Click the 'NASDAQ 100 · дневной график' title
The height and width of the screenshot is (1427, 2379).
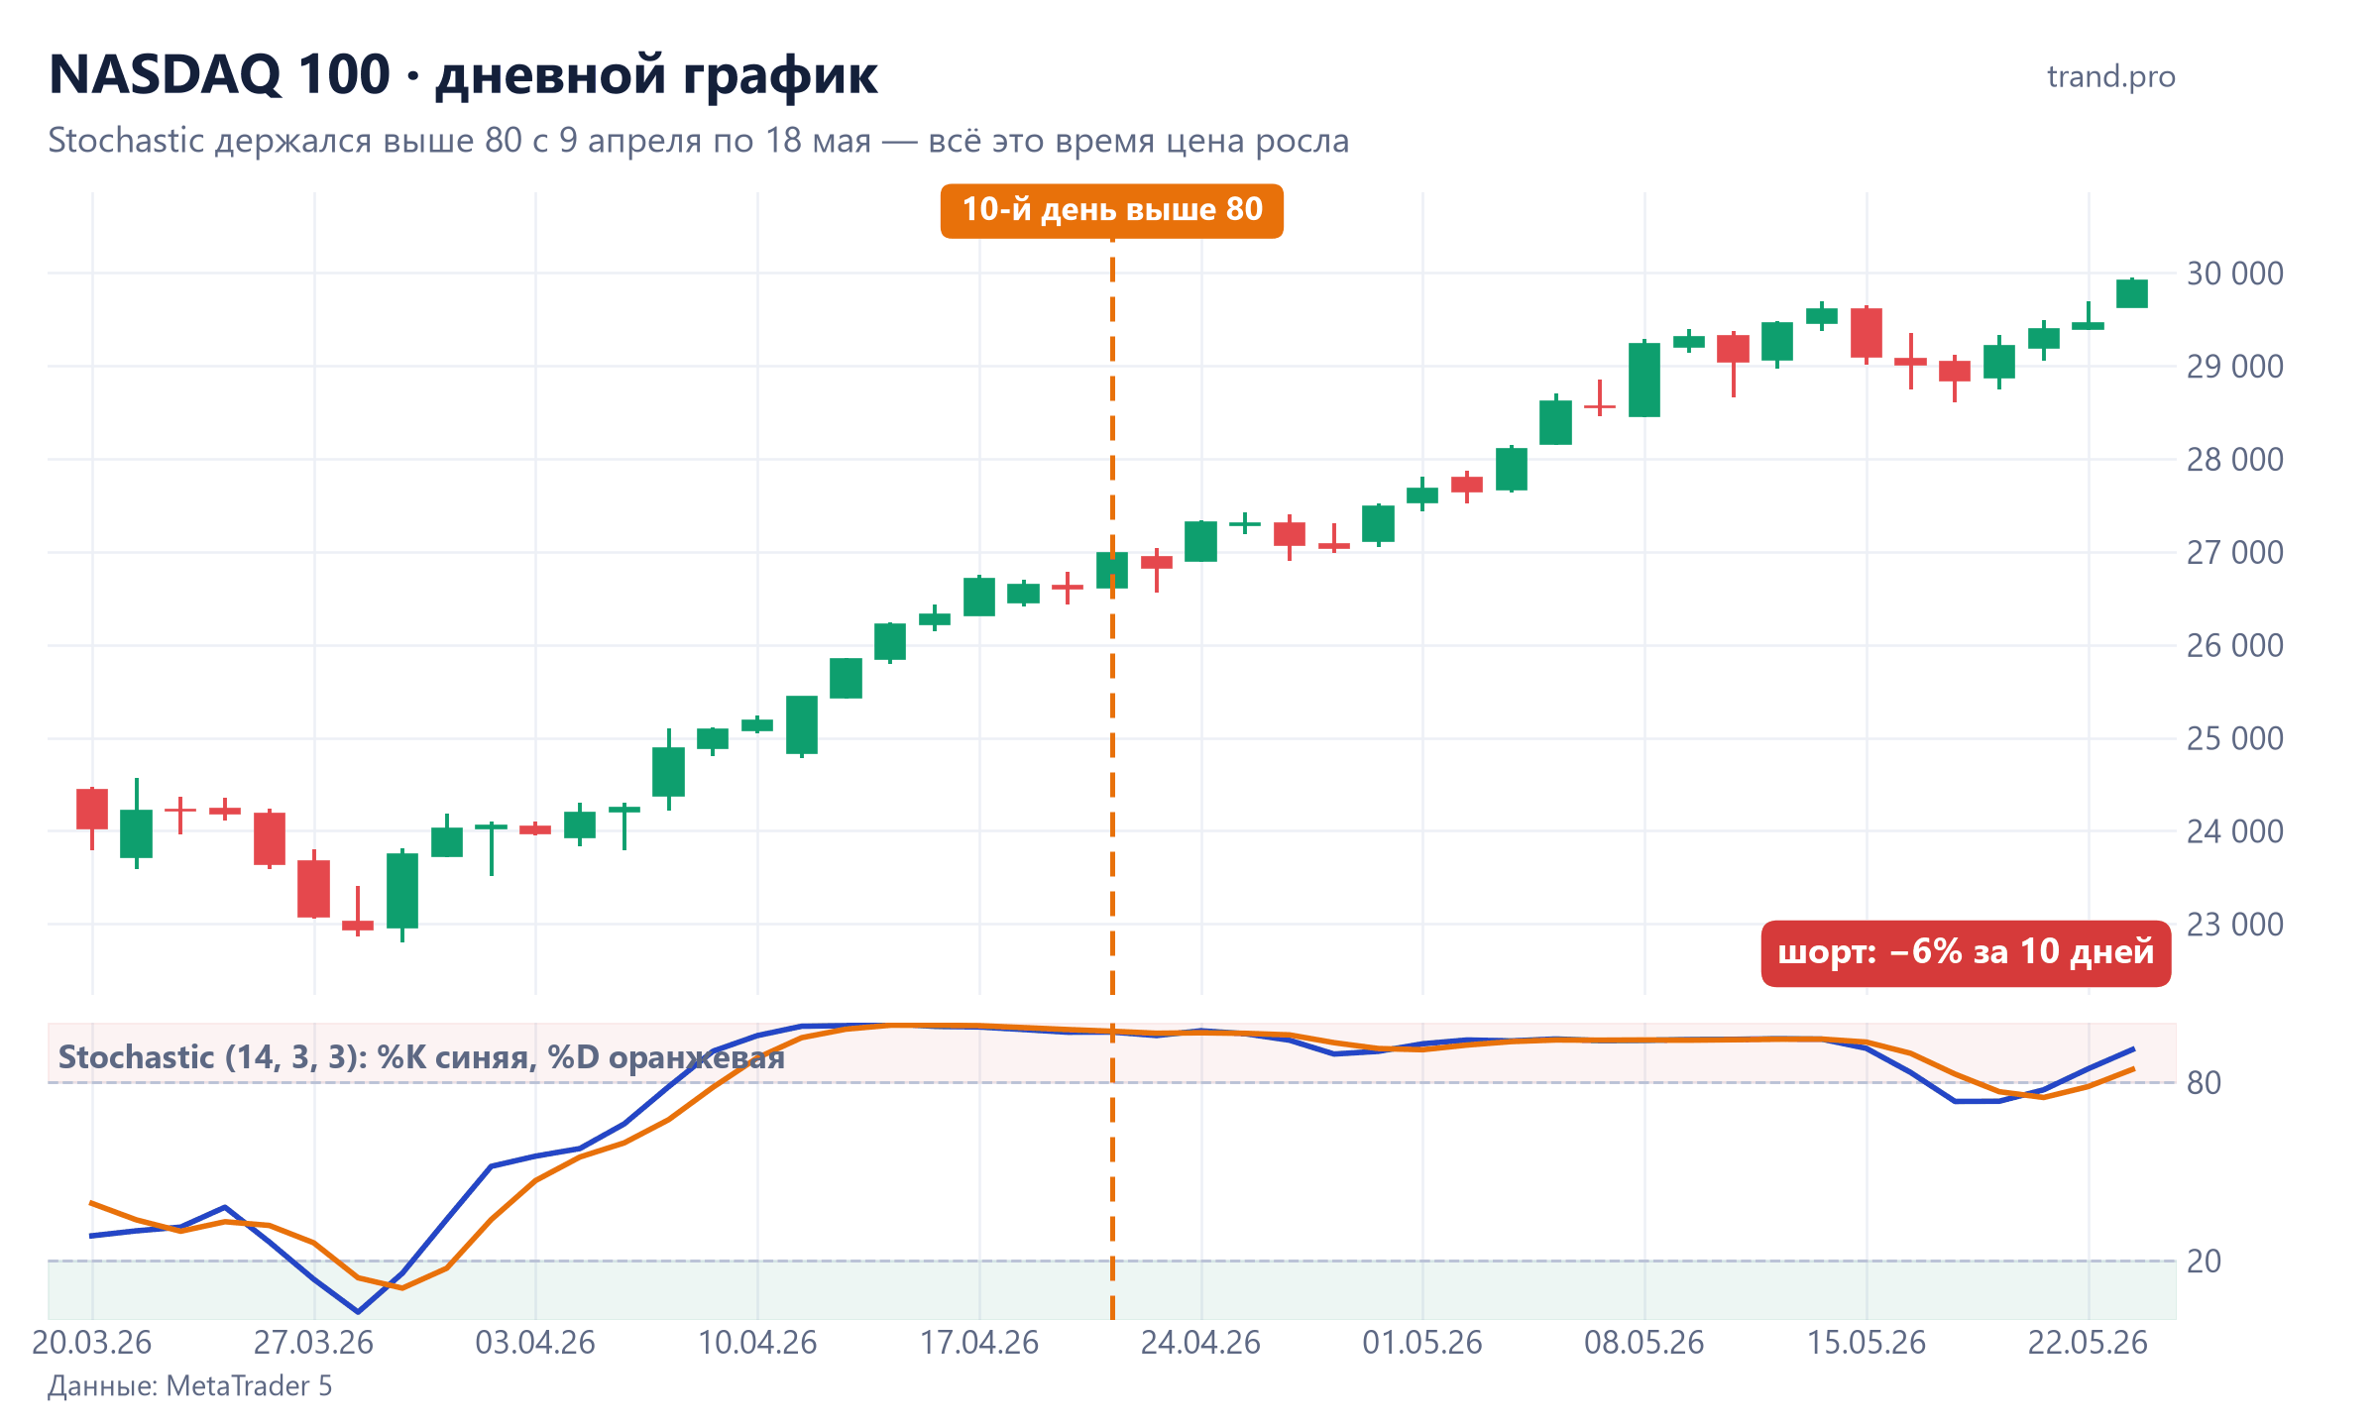463,74
